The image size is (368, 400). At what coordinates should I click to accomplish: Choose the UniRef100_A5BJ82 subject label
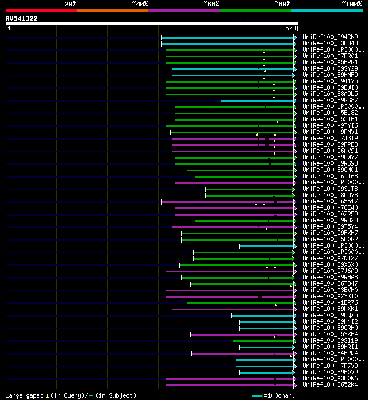click(x=330, y=113)
